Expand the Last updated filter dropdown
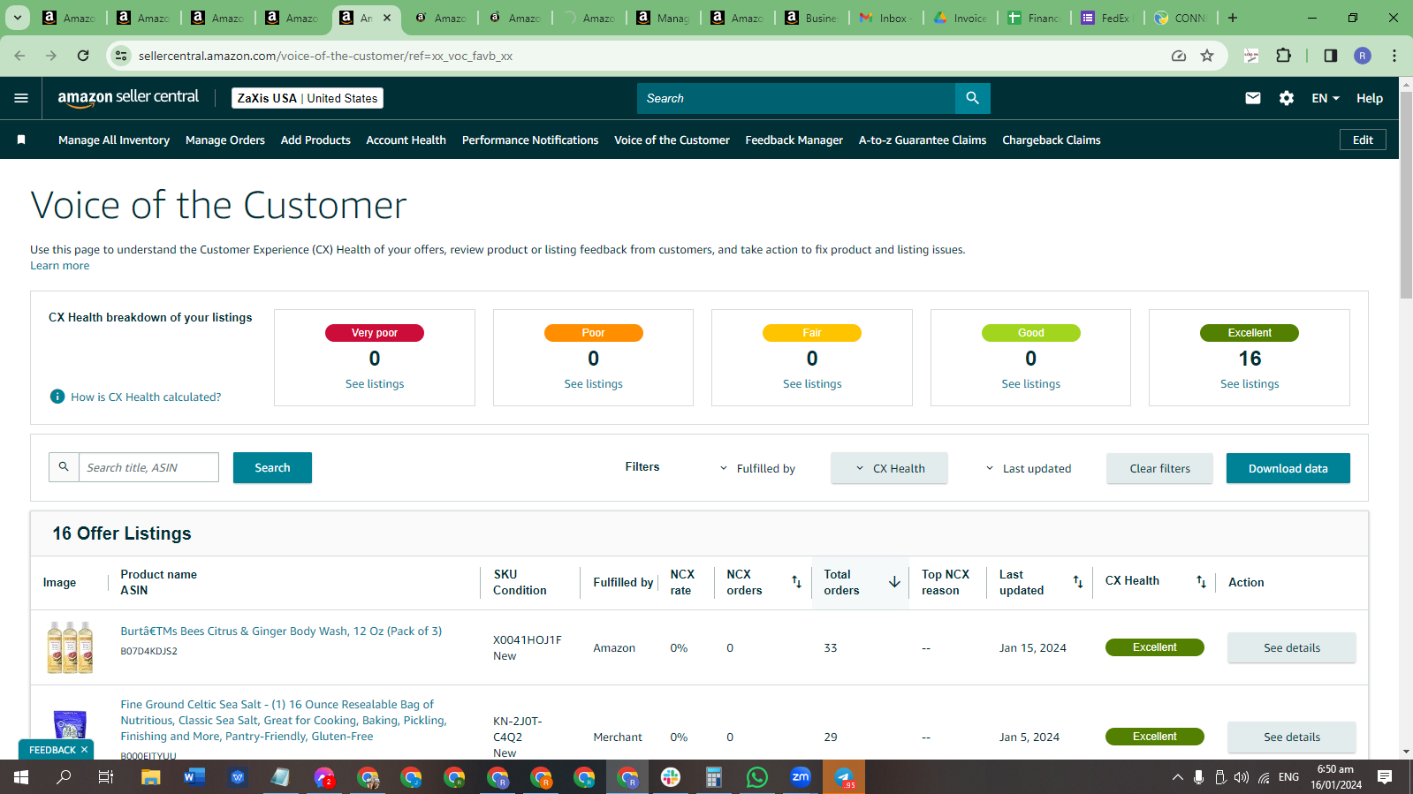The height and width of the screenshot is (794, 1413). click(1028, 468)
